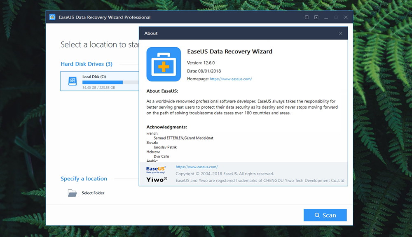The height and width of the screenshot is (237, 412).
Task: Click the Yiwo logo in About footer
Action: (157, 179)
